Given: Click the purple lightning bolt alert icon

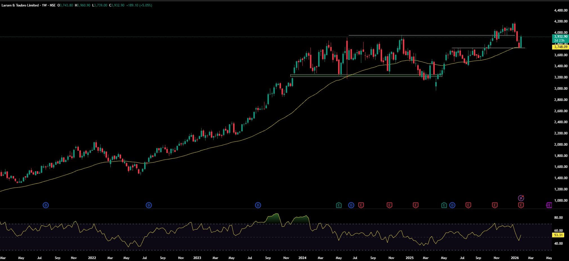Looking at the screenshot, I should (521, 198).
